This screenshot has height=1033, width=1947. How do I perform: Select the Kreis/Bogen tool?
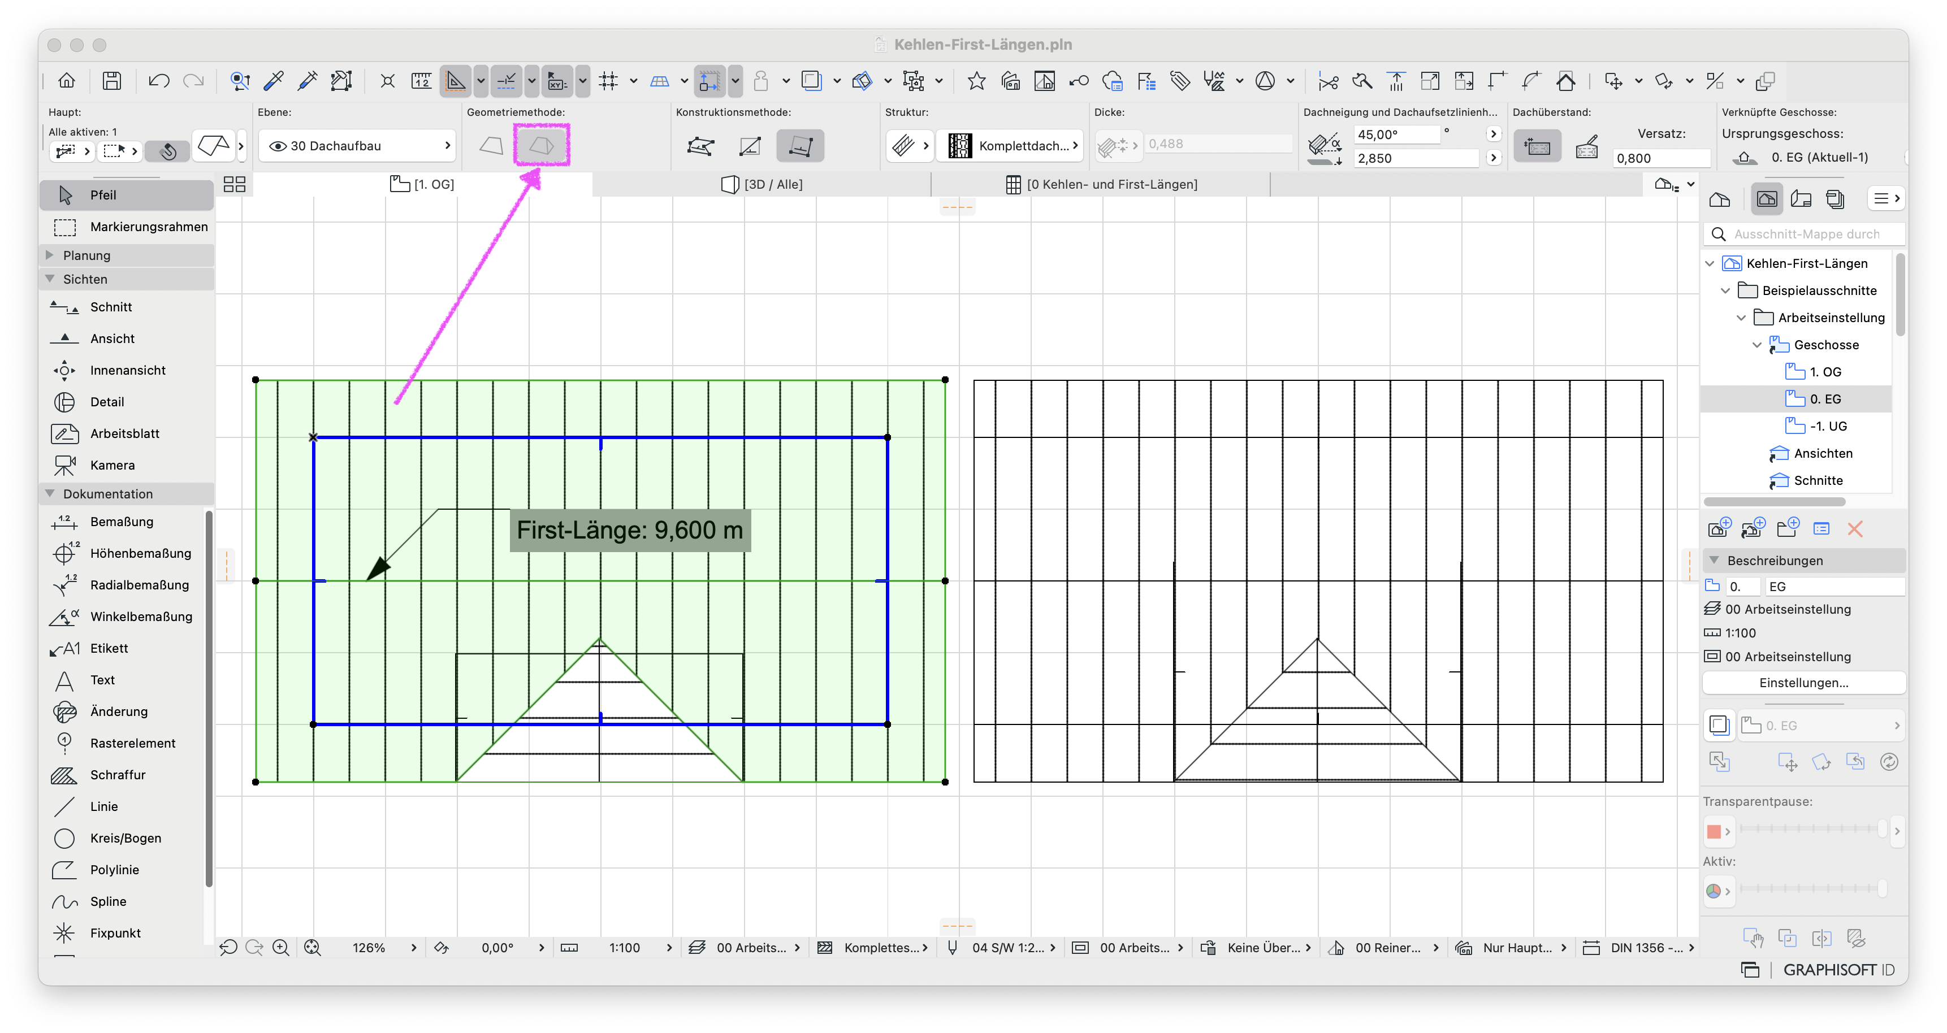point(125,838)
